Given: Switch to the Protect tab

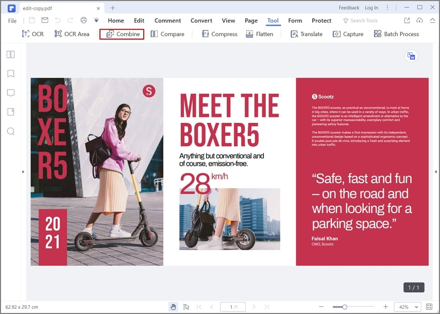Looking at the screenshot, I should (x=321, y=21).
